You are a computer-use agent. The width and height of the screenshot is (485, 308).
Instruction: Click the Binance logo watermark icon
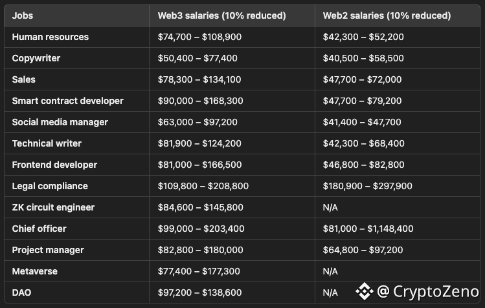pyautogui.click(x=364, y=291)
